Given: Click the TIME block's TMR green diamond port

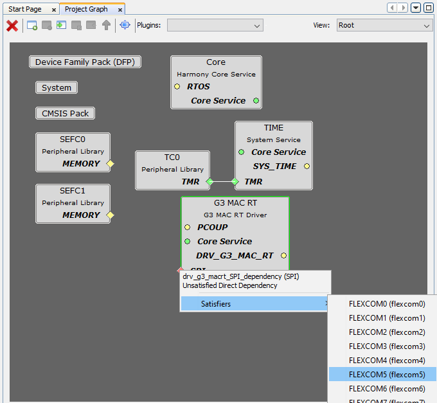Looking at the screenshot, I should click(235, 182).
